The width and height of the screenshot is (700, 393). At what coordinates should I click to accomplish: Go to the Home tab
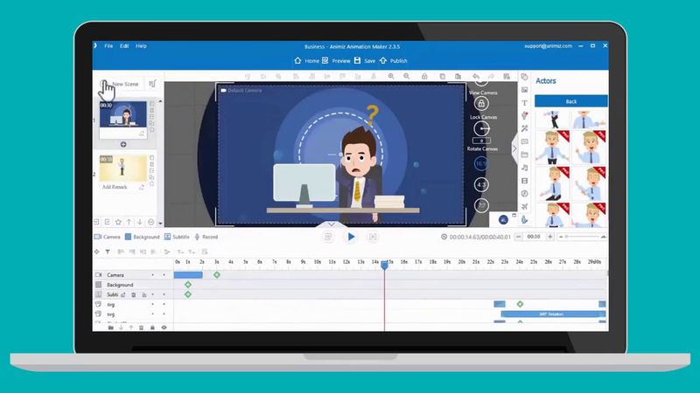click(307, 60)
